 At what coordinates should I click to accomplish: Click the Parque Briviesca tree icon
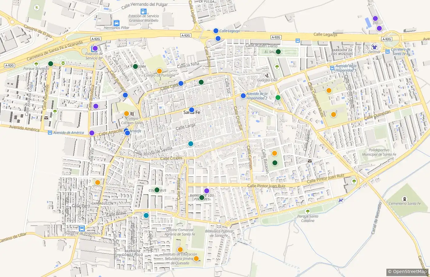[x=36, y=64]
